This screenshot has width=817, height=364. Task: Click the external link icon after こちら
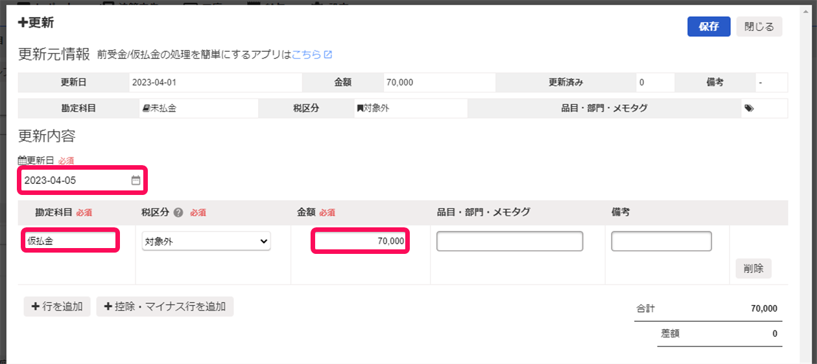pyautogui.click(x=328, y=54)
